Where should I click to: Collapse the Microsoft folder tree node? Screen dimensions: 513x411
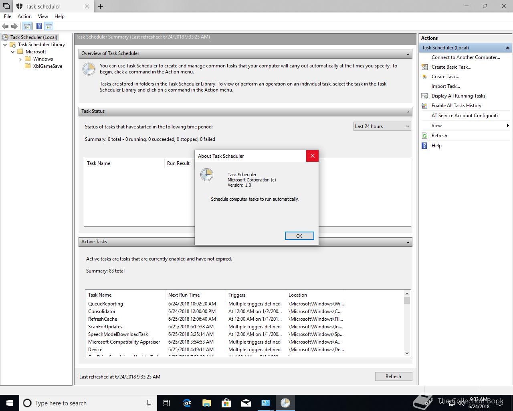pyautogui.click(x=12, y=52)
